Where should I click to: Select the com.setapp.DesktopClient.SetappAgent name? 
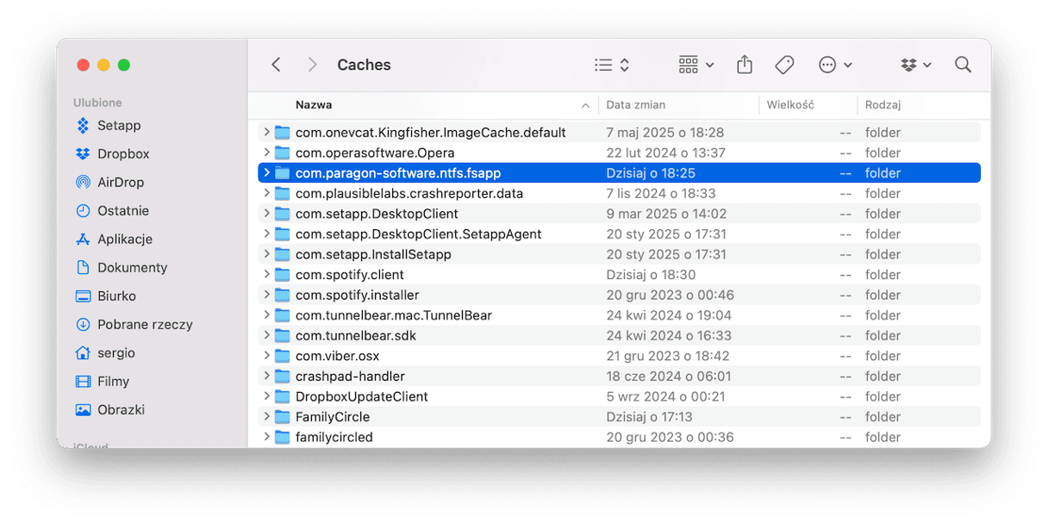point(419,234)
